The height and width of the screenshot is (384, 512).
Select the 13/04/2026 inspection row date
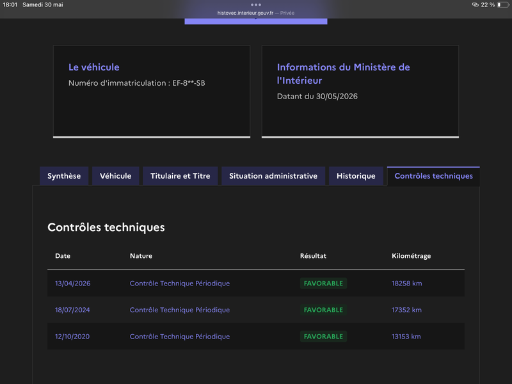coord(72,284)
